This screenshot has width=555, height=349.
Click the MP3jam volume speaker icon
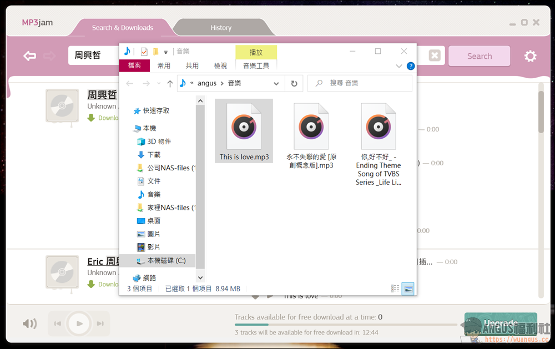click(30, 323)
